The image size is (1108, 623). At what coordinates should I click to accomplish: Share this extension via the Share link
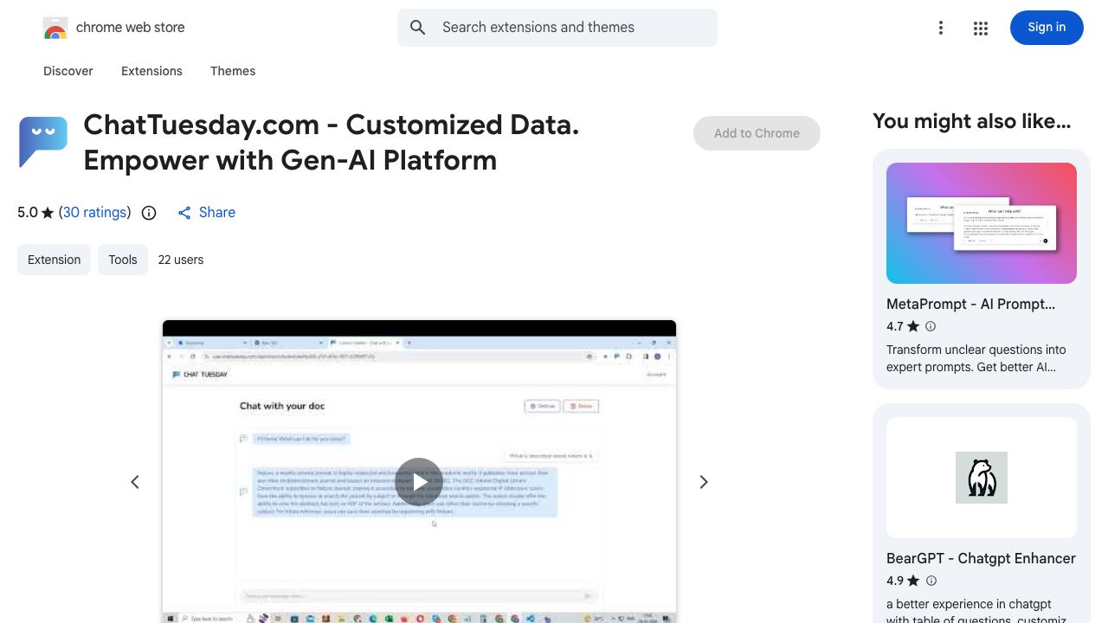206,212
